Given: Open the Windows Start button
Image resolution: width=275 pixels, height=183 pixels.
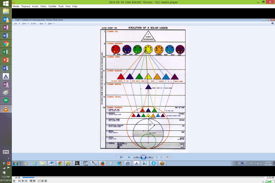Looking at the screenshot, I should click(x=6, y=3).
